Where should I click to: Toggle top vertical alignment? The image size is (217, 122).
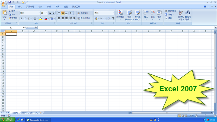[x=59, y=13]
